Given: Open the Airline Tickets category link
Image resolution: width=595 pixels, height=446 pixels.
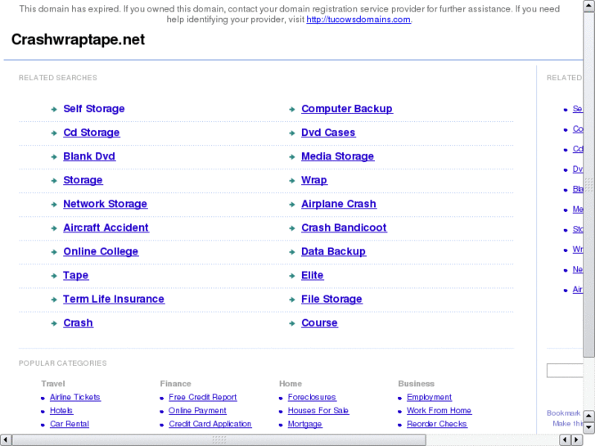Looking at the screenshot, I should coord(75,398).
